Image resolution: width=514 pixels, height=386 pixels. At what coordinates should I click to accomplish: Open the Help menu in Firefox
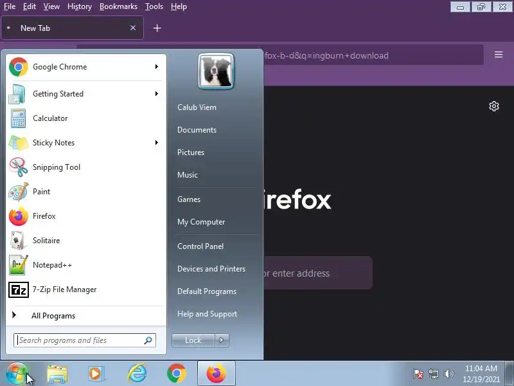179,6
